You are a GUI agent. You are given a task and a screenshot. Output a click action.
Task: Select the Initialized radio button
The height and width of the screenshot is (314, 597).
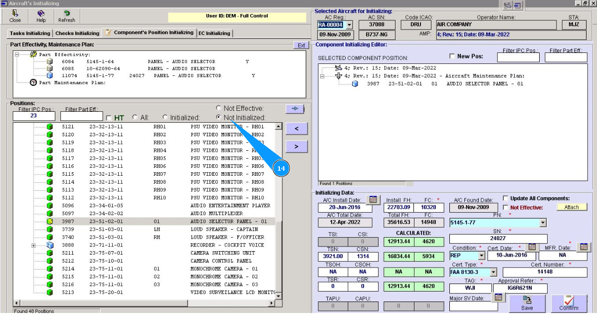(165, 118)
